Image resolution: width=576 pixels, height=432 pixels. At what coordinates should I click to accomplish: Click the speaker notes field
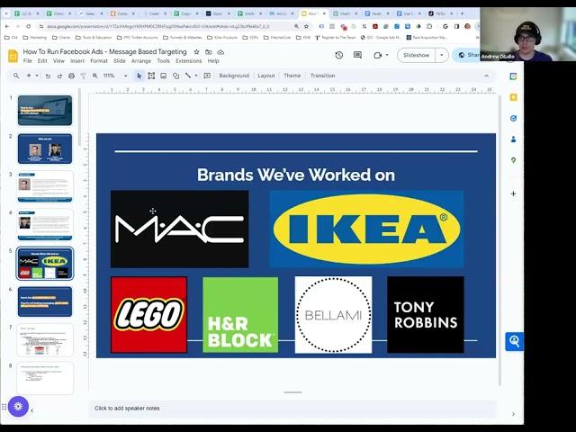(292, 409)
